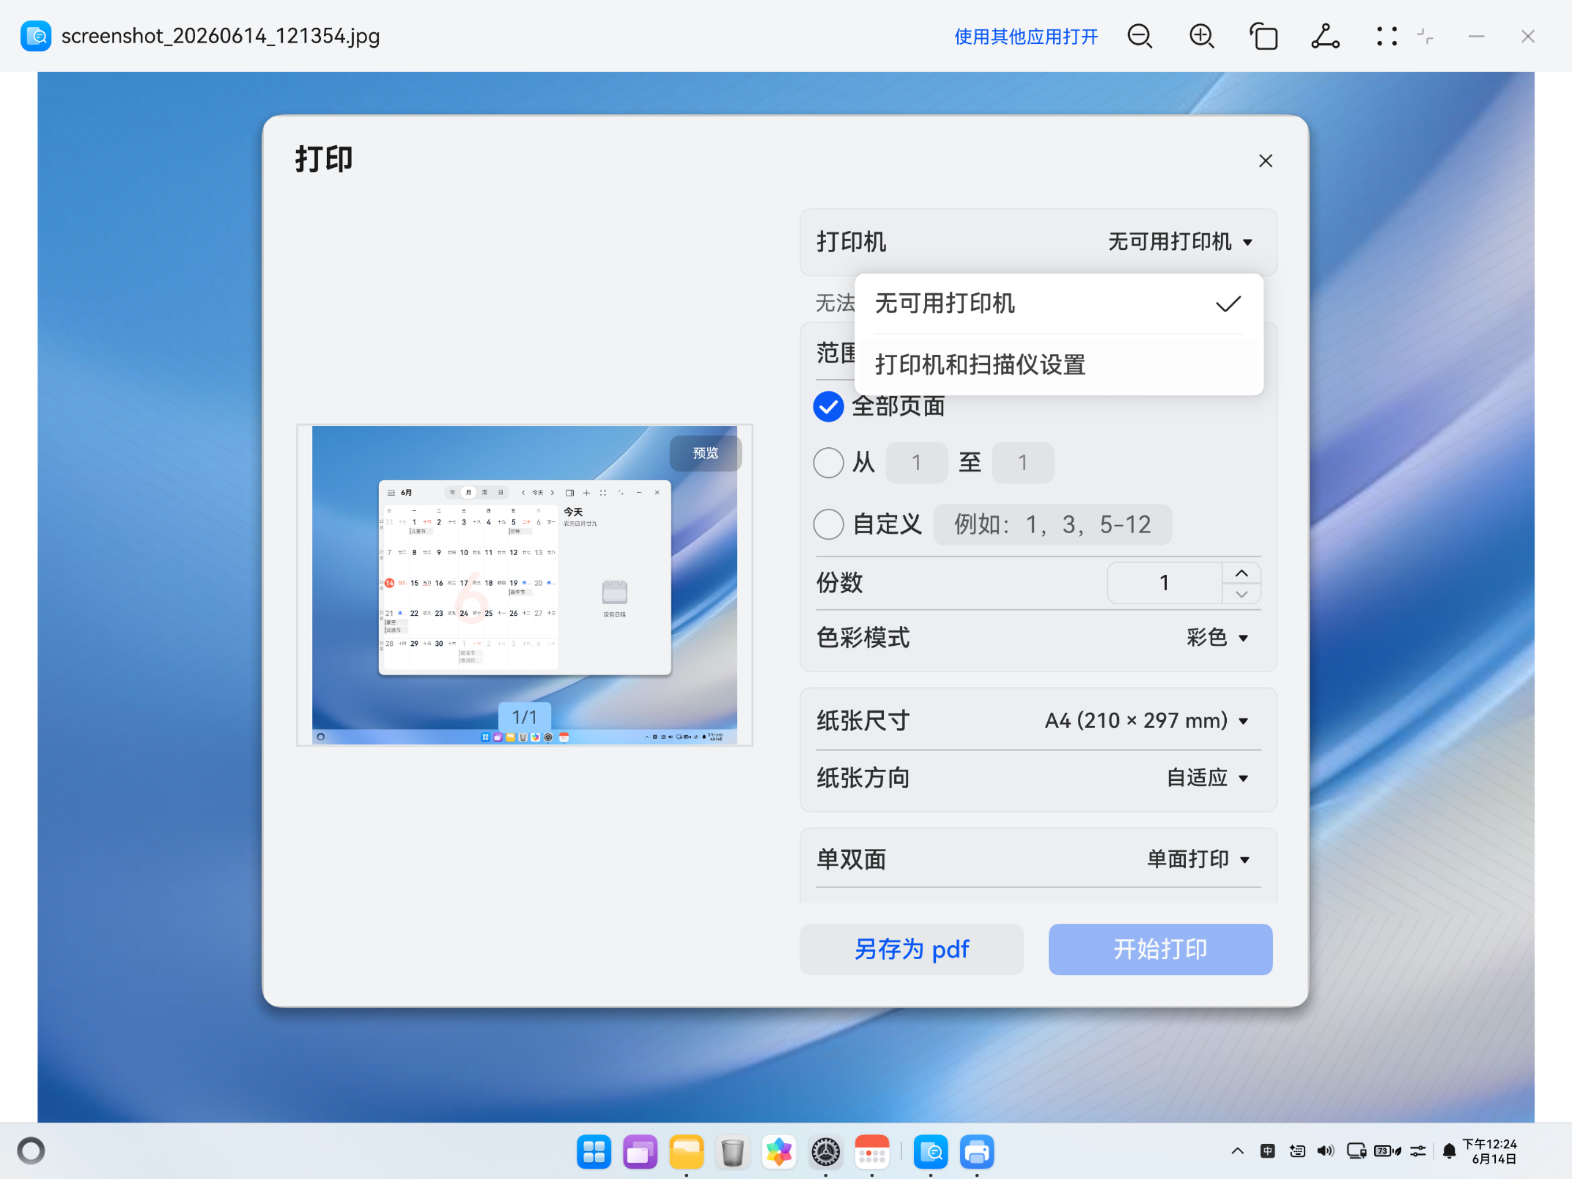Screen dimensions: 1572x1179
Task: Click the 从 start page field
Action: point(917,463)
